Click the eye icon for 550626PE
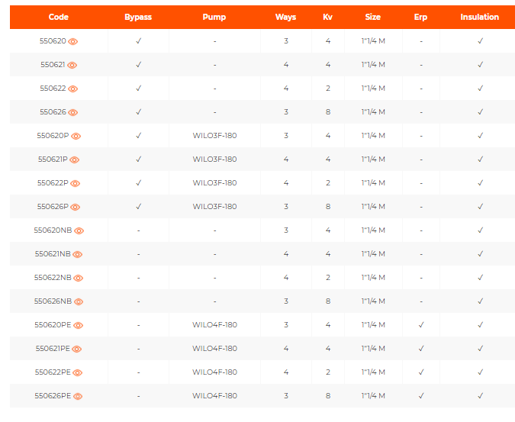 pyautogui.click(x=78, y=396)
